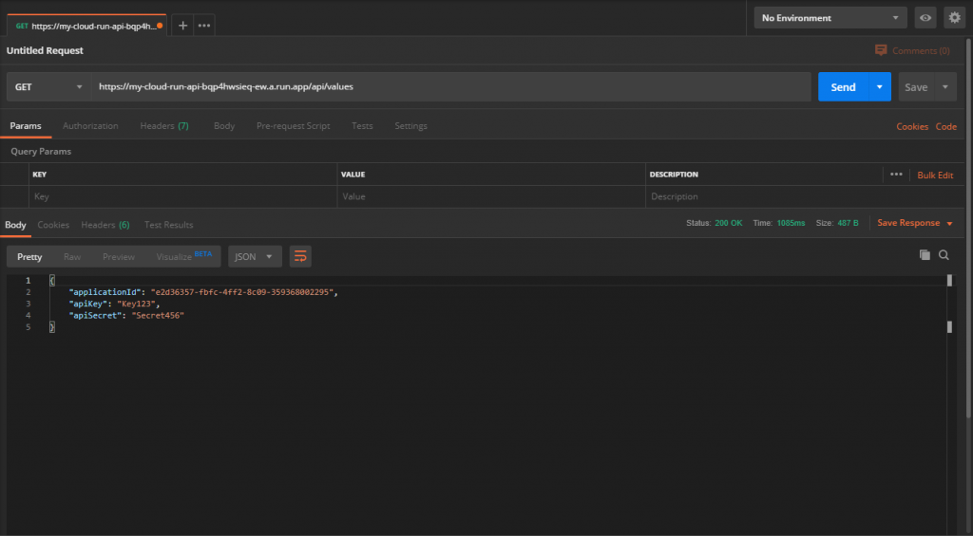This screenshot has width=973, height=536.
Task: Open the Tests tab
Action: [362, 126]
